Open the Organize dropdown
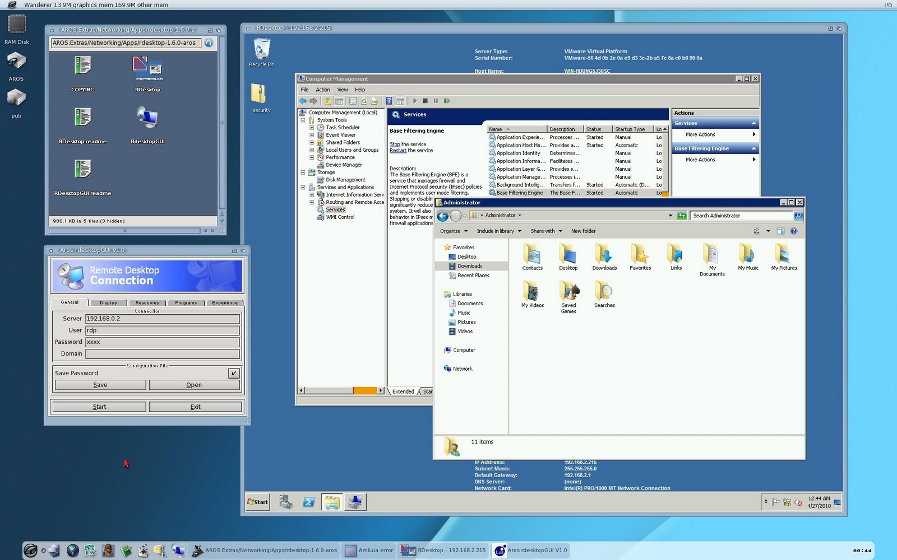The height and width of the screenshot is (560, 897). 454,231
